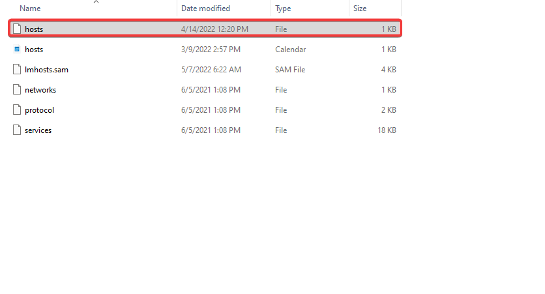This screenshot has height=294, width=545.
Task: Click the Calendar type cell
Action: click(x=290, y=50)
